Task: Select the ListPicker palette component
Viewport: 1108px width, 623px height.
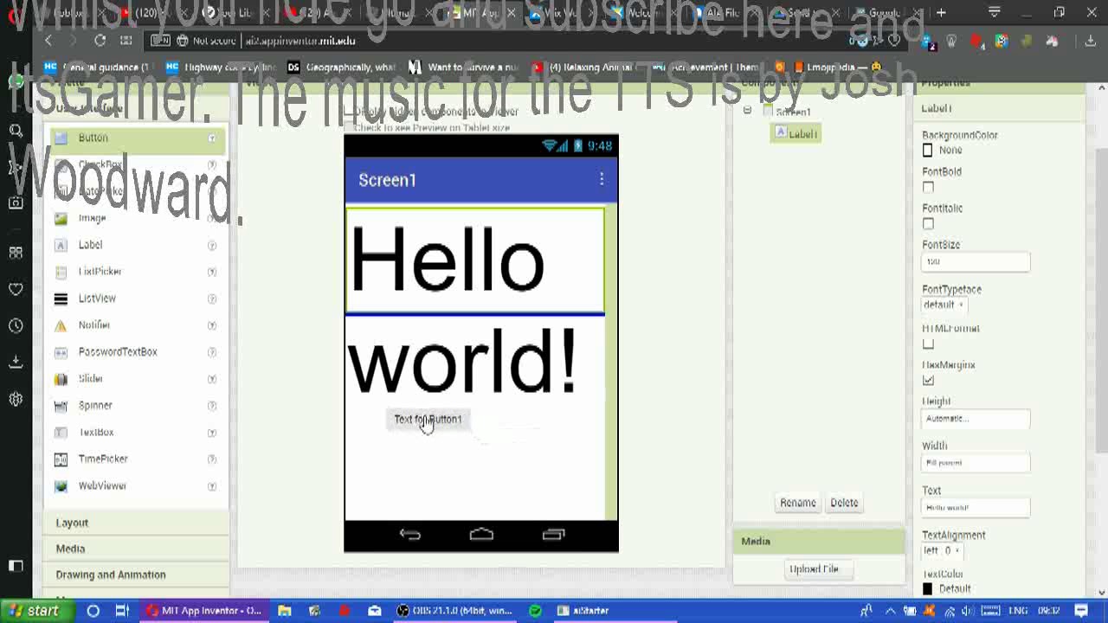Action: click(100, 272)
